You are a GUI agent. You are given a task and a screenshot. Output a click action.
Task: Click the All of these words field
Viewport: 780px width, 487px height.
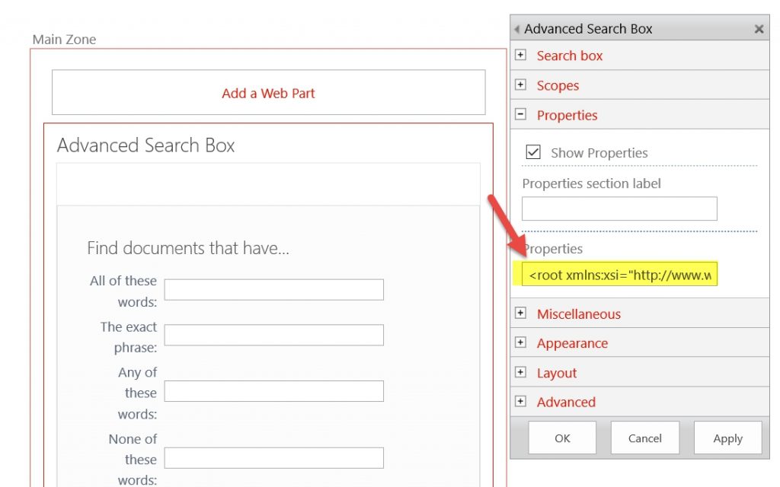[x=274, y=290]
